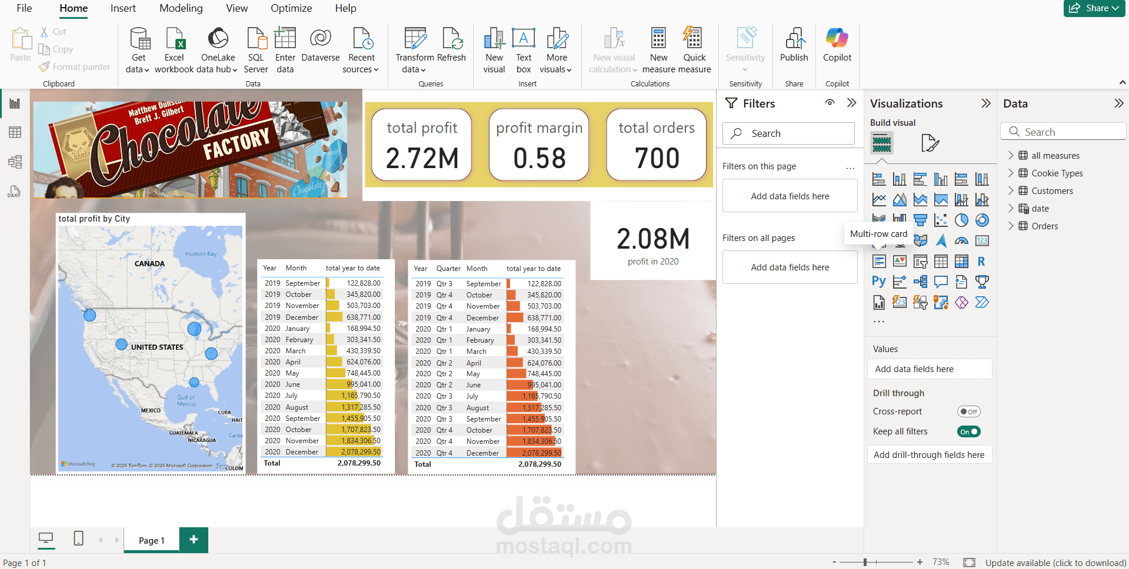This screenshot has height=569, width=1129.
Task: Collapse the Visualizations pane
Action: coord(986,103)
